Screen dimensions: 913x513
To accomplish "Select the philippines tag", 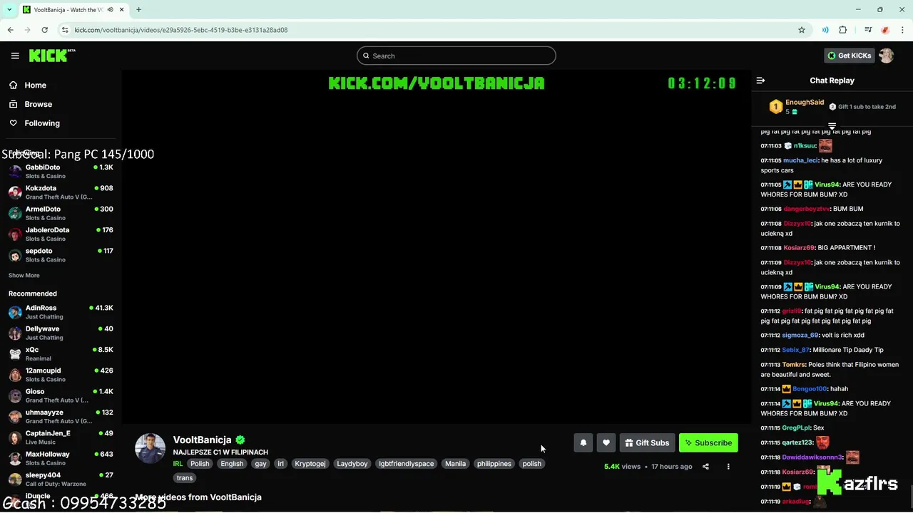I will tap(494, 464).
